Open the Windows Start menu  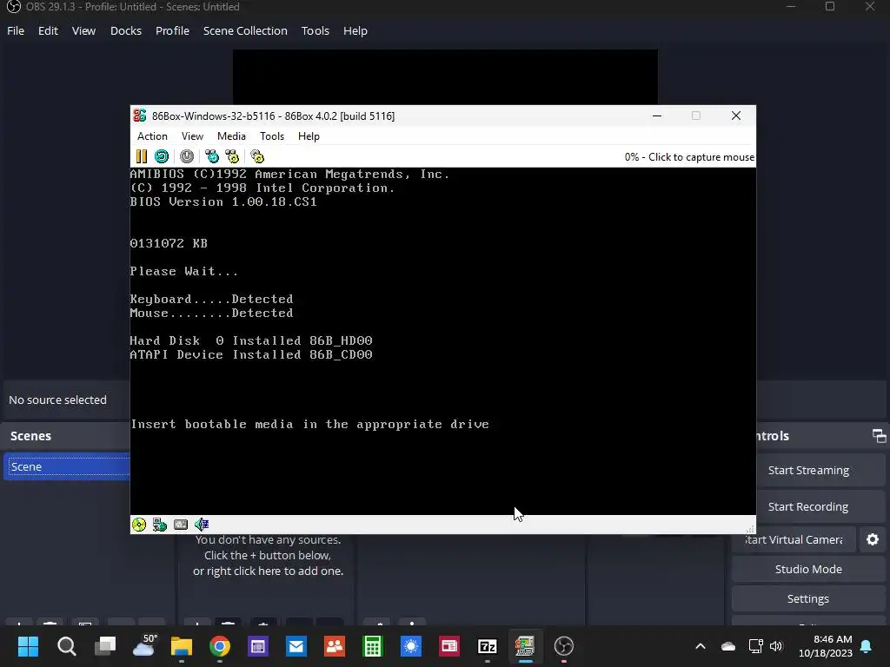click(x=28, y=646)
